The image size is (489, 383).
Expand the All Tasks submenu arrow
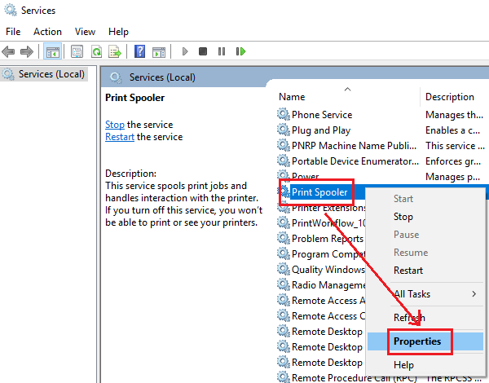click(x=474, y=294)
